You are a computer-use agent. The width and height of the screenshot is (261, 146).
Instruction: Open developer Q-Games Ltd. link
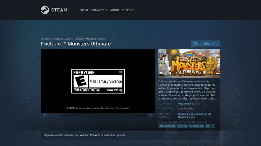coord(204,114)
